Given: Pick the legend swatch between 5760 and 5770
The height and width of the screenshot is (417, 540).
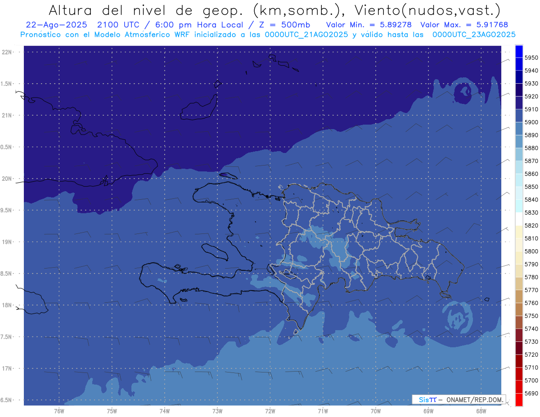Looking at the screenshot, I should click(x=519, y=296).
